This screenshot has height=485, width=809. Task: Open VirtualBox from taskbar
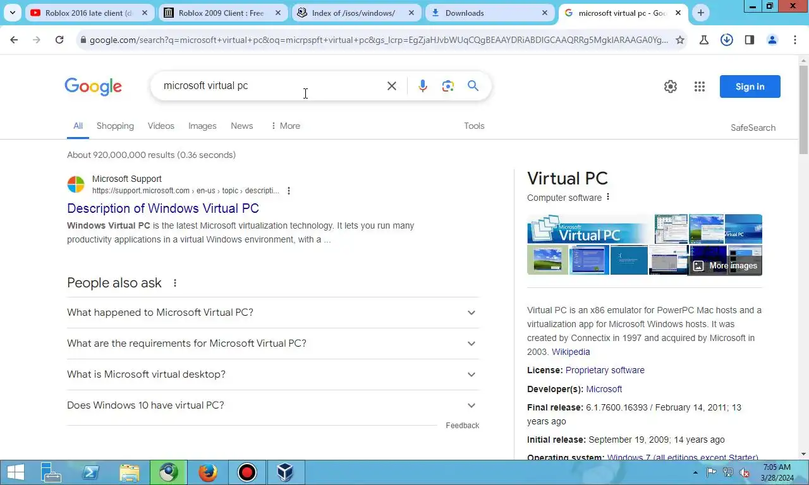[286, 472]
